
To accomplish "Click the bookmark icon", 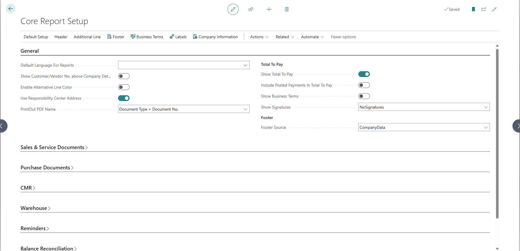I will 473,9.
